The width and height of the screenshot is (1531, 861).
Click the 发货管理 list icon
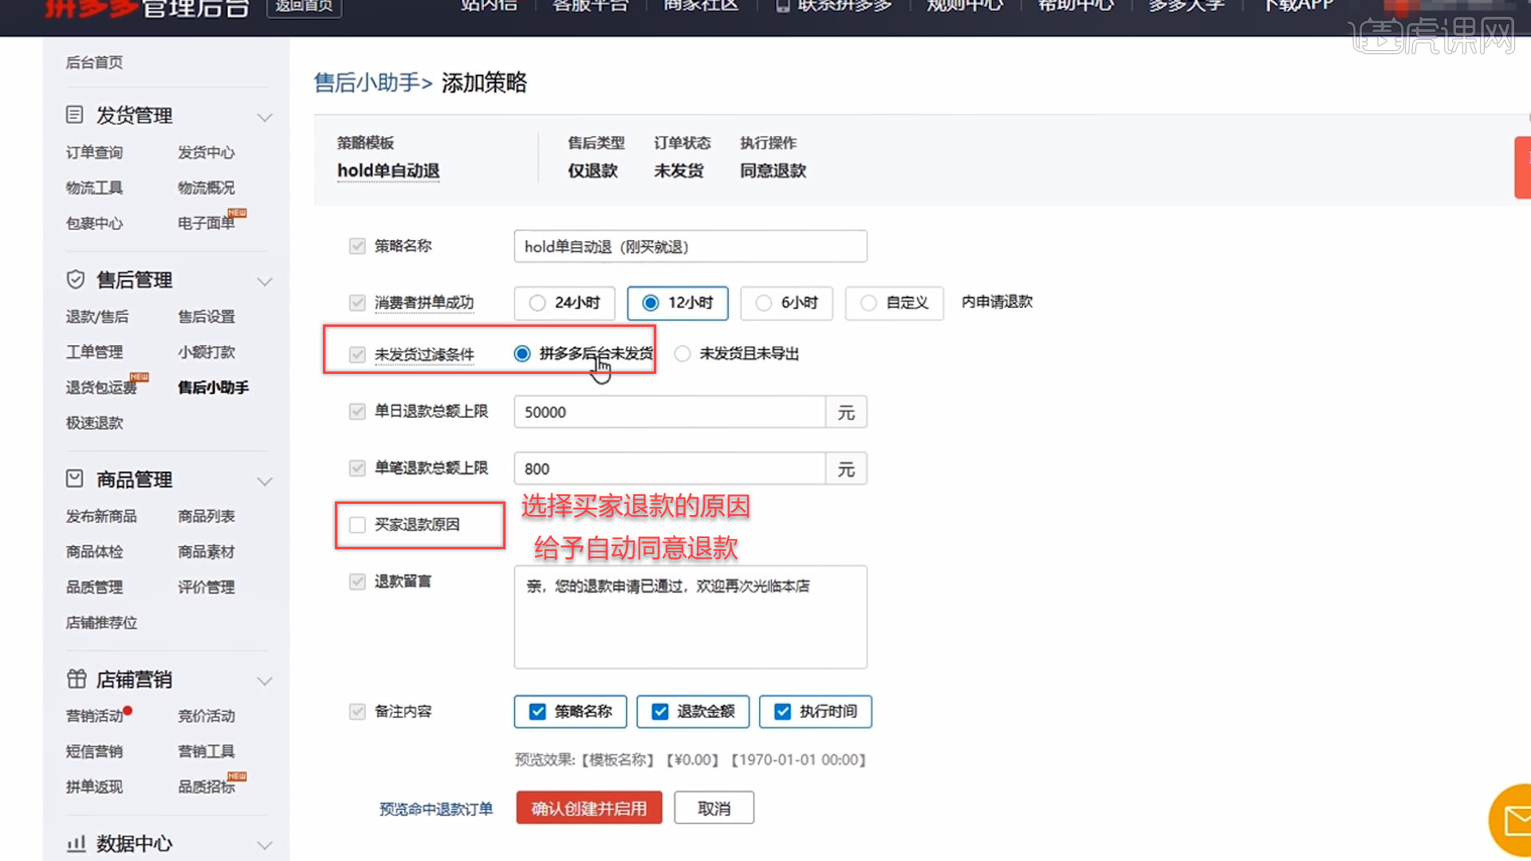(x=74, y=115)
